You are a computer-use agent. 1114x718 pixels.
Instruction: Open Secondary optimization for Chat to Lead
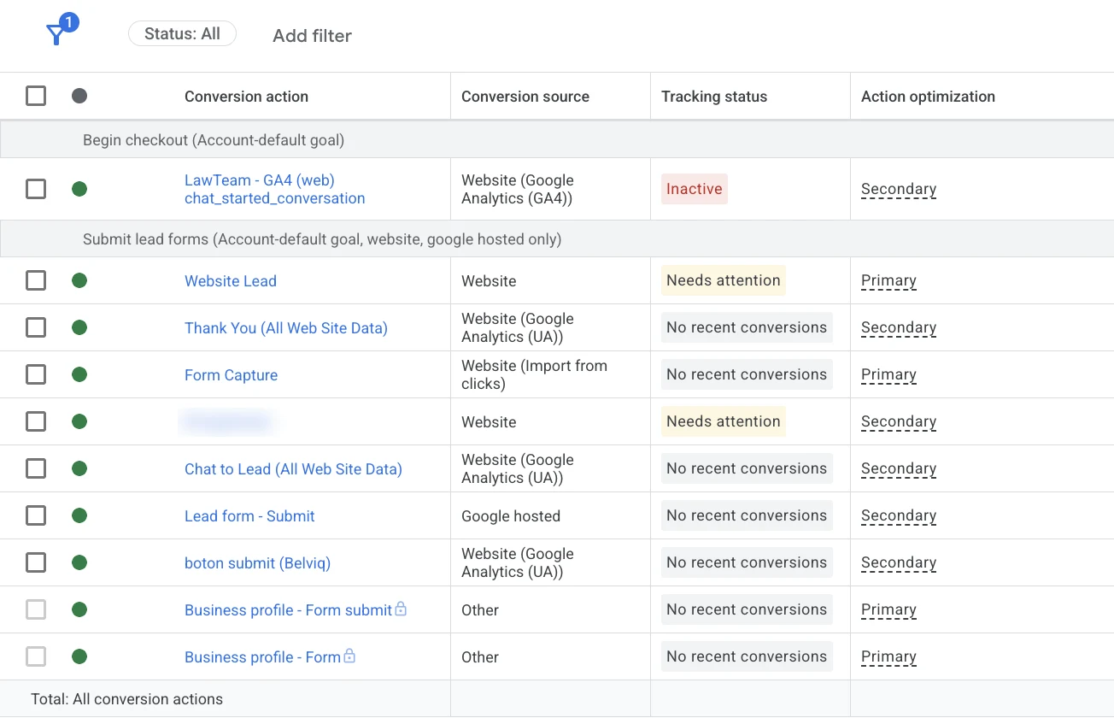pos(899,469)
